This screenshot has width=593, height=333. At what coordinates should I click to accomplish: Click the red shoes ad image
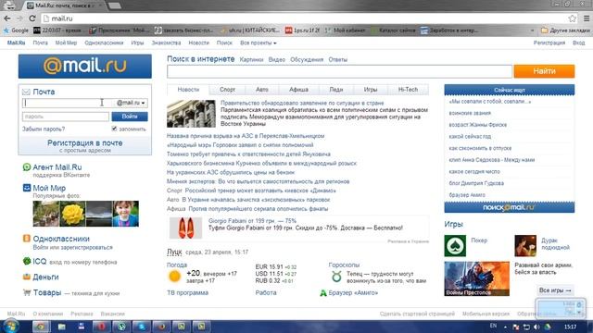pos(185,228)
